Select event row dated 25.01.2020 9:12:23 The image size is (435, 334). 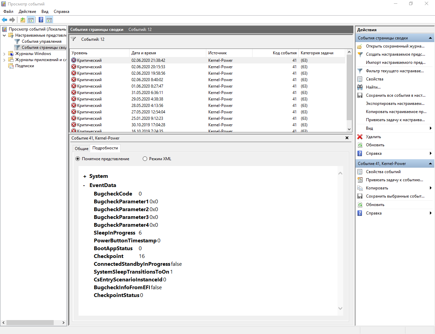coord(207,118)
